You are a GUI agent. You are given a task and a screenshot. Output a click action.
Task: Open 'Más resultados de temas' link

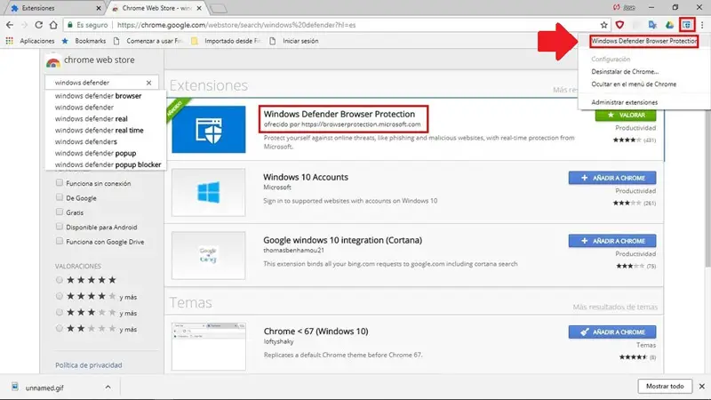(615, 307)
